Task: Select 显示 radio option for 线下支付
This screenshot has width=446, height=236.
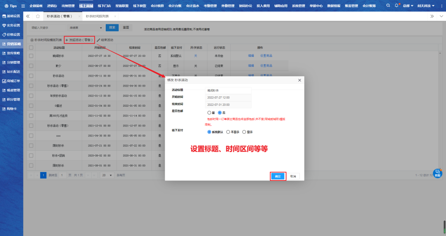Action: (244, 132)
